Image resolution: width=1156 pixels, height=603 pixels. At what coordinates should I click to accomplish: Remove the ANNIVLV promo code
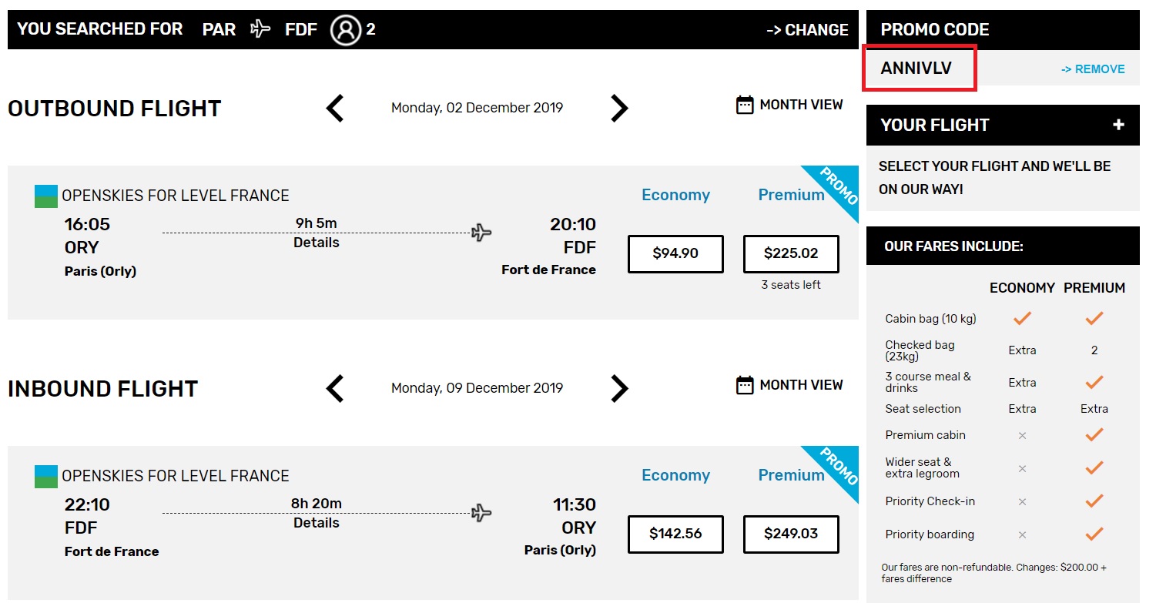pyautogui.click(x=1093, y=69)
